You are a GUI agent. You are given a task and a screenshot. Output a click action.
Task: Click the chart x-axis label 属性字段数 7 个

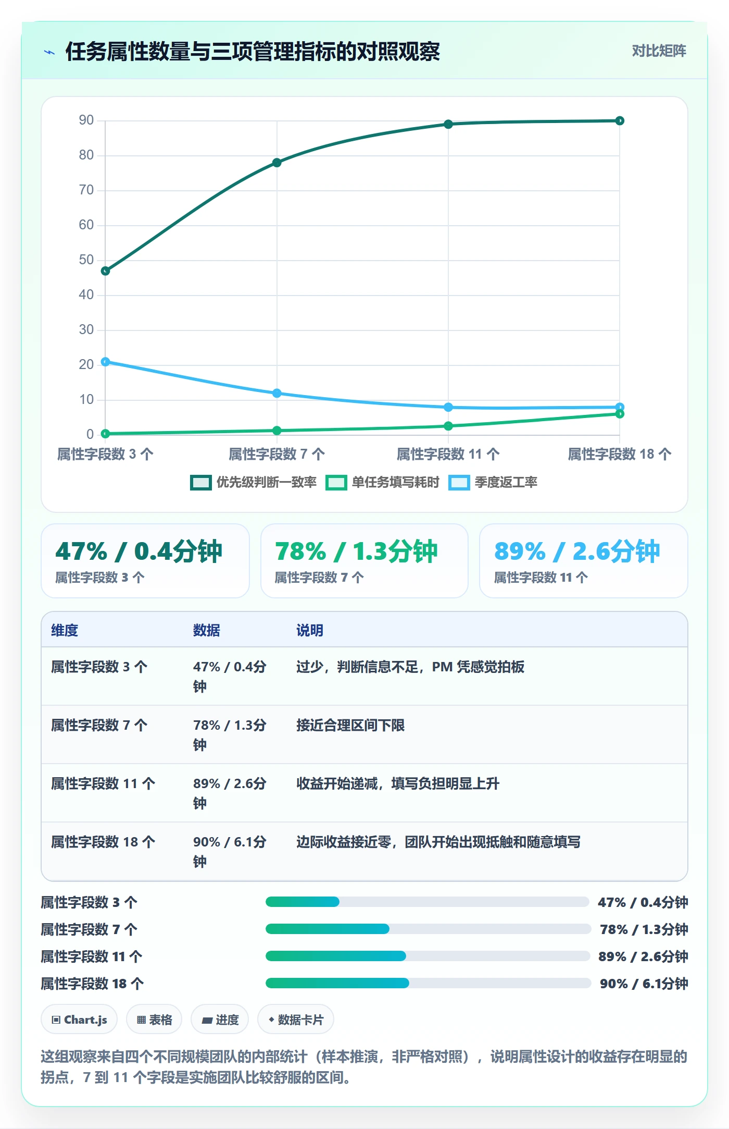point(277,455)
